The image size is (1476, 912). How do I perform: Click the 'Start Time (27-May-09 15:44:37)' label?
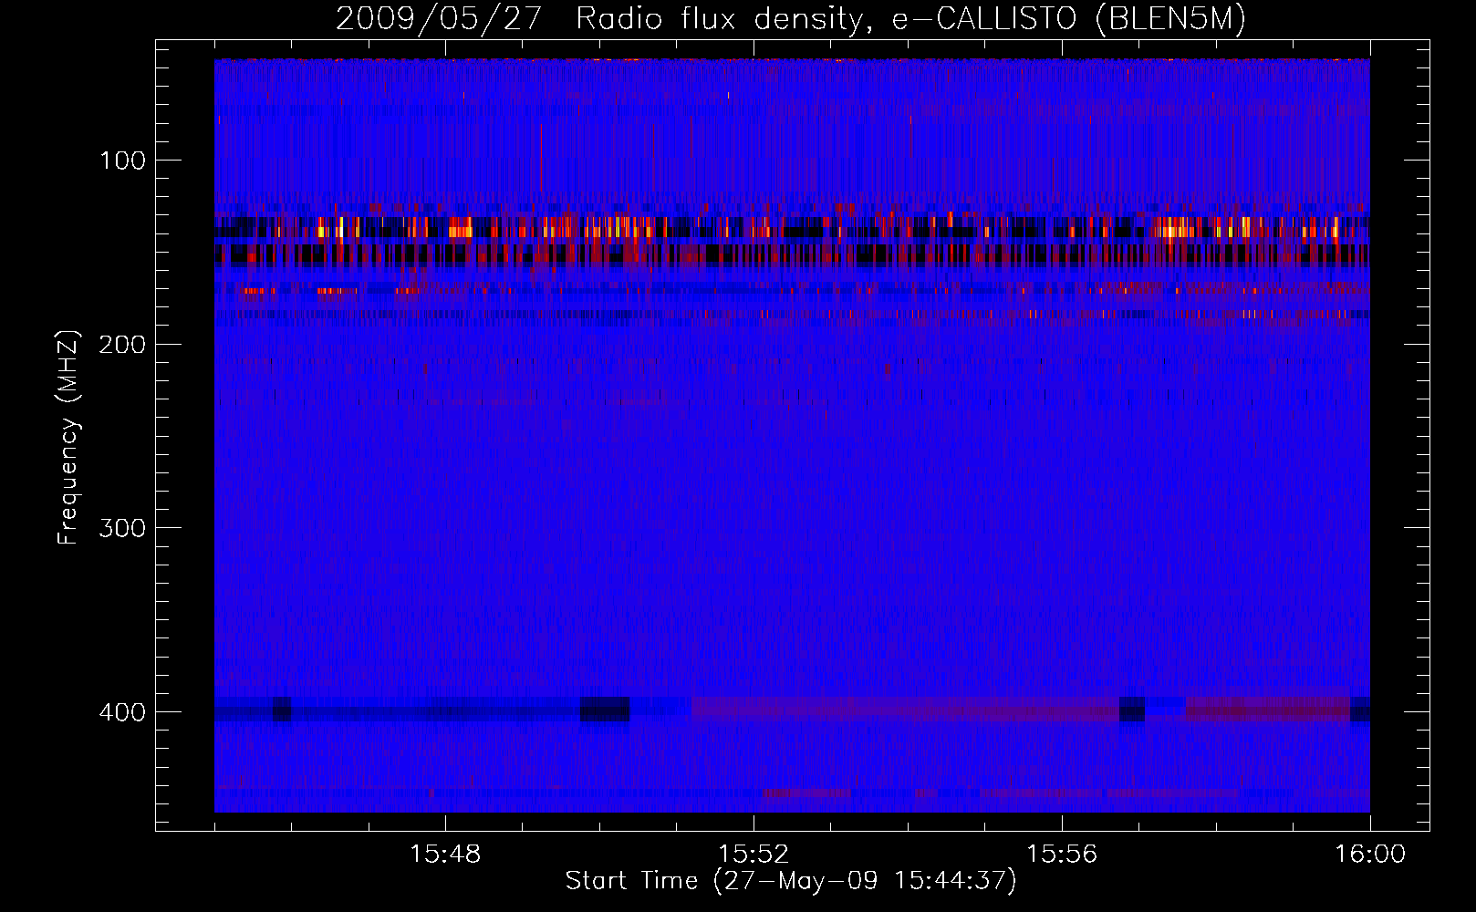coord(791,881)
